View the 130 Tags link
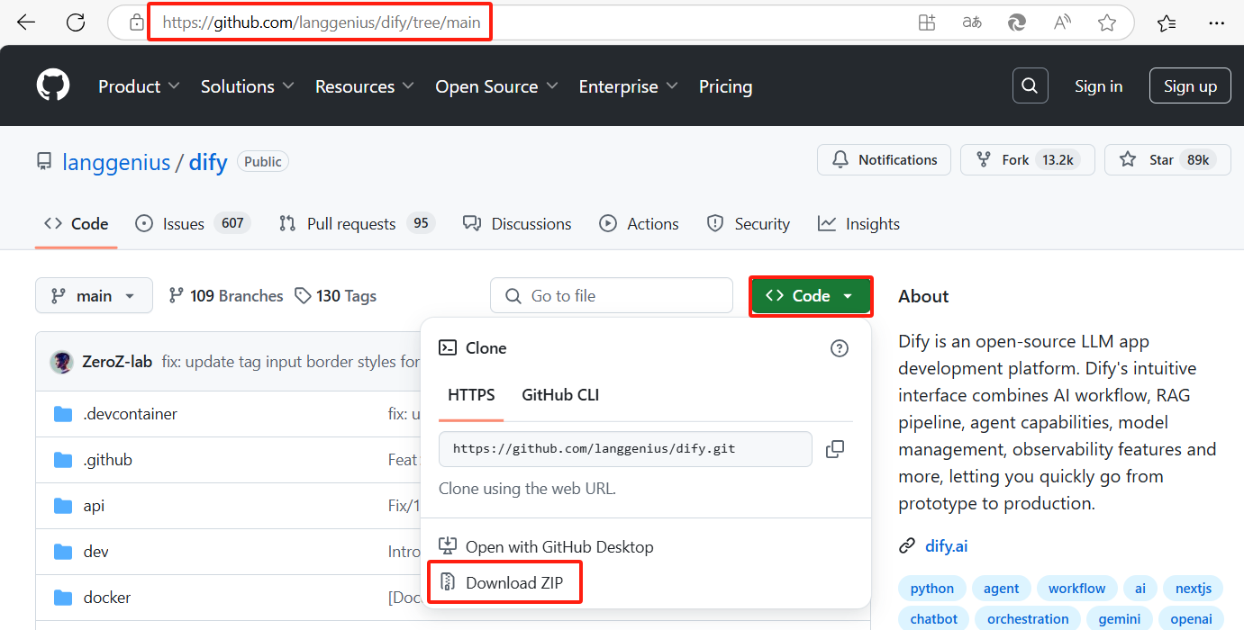The image size is (1244, 630). (x=336, y=296)
